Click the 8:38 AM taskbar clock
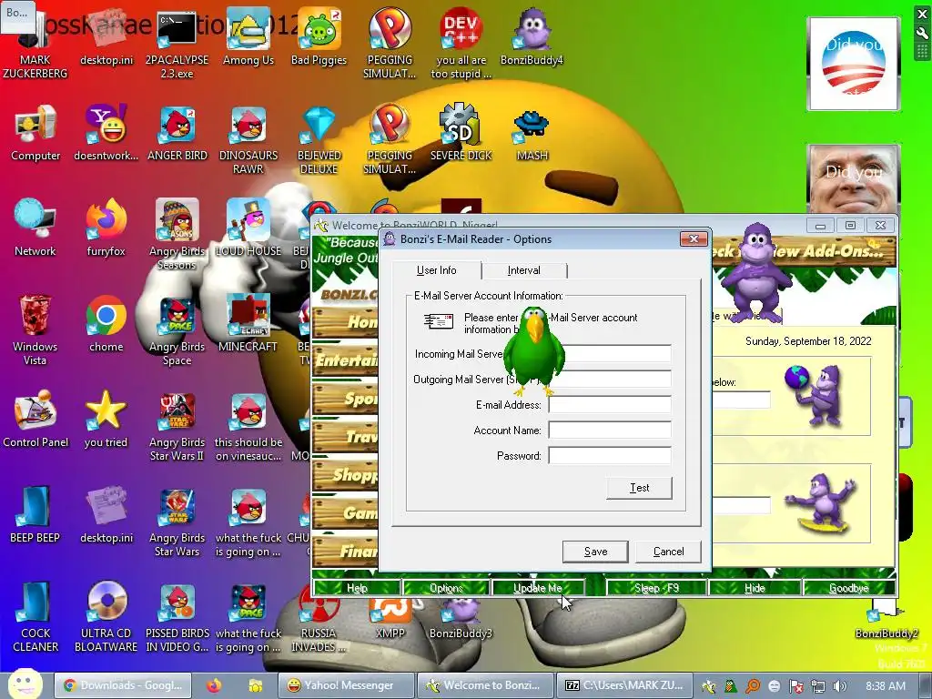The height and width of the screenshot is (699, 932). click(886, 686)
